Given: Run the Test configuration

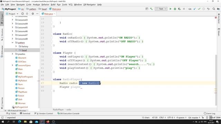Looking at the screenshot, I should tap(170, 9).
